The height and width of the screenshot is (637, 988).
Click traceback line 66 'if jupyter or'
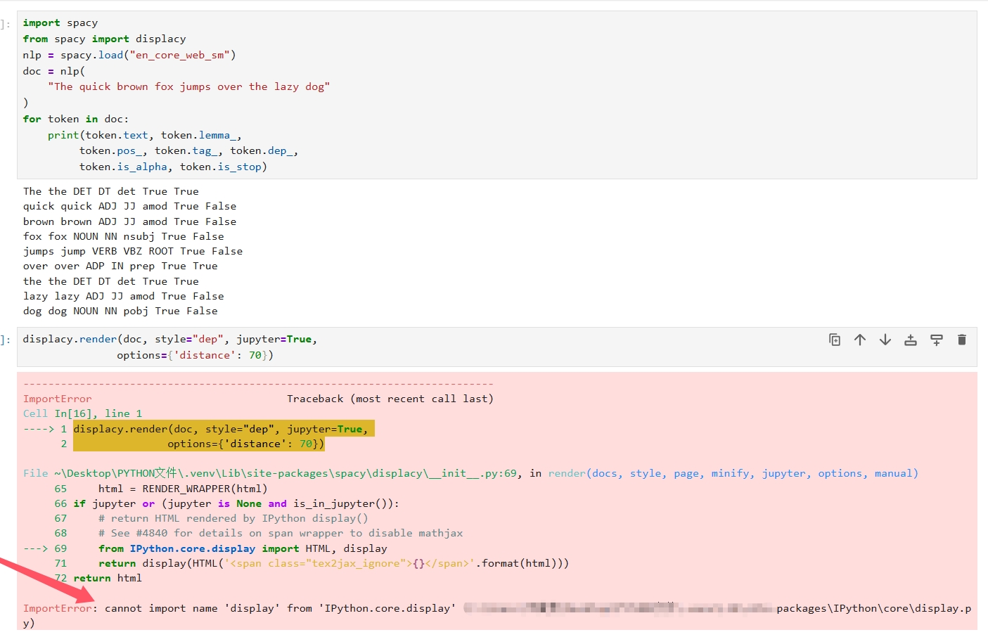(236, 503)
